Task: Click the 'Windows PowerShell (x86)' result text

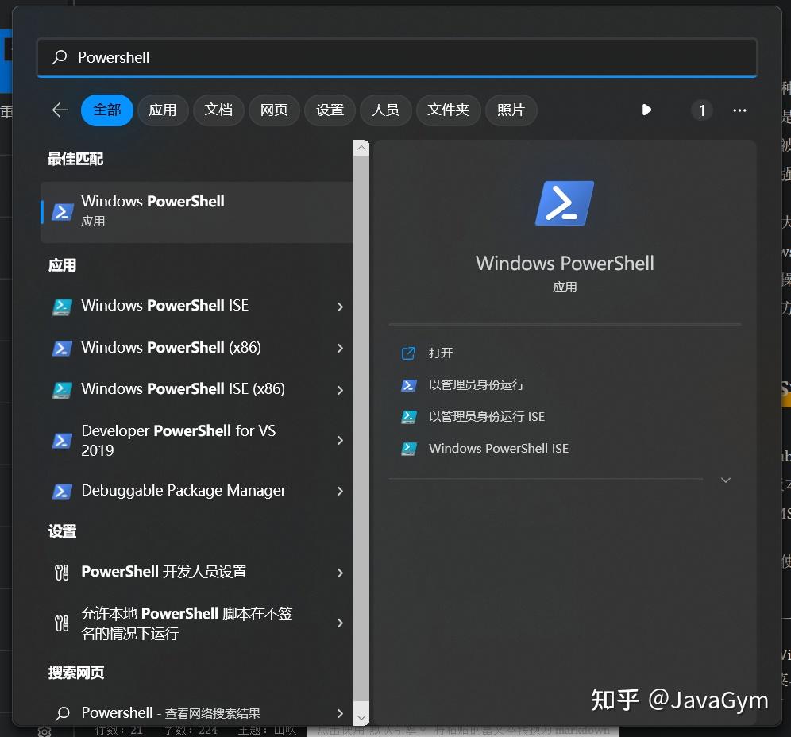Action: (171, 348)
